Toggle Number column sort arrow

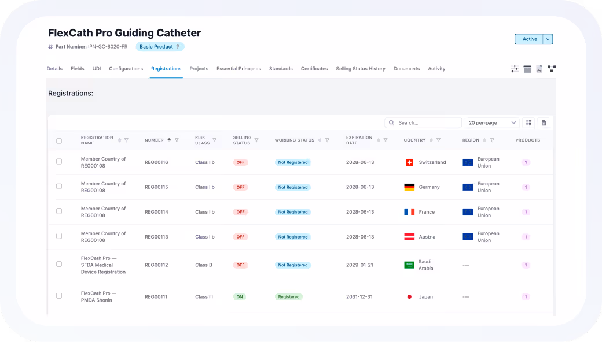pos(169,140)
